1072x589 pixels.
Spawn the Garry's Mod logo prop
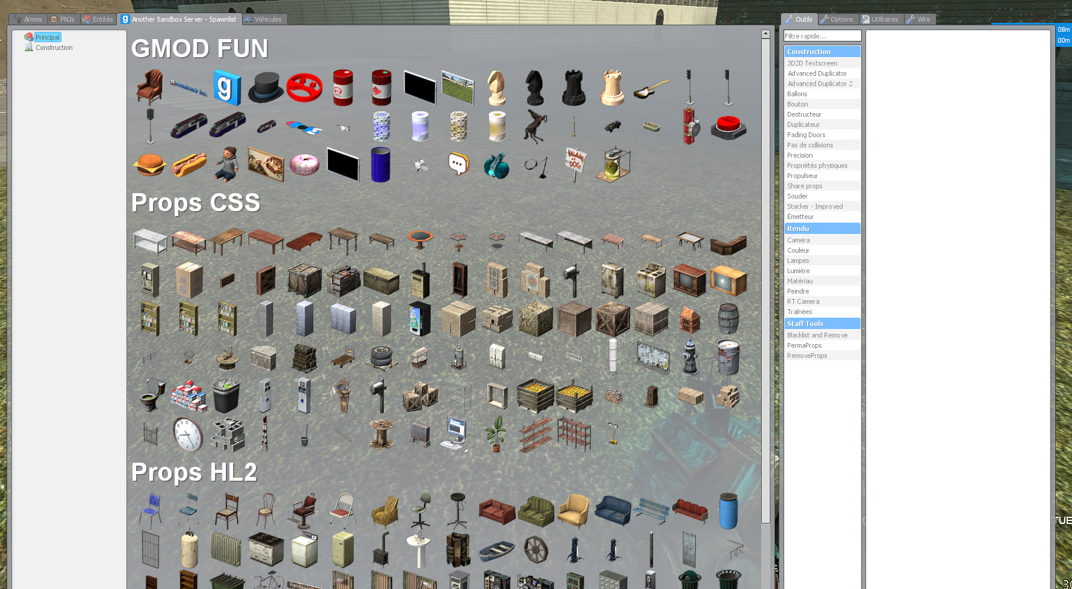pyautogui.click(x=227, y=86)
